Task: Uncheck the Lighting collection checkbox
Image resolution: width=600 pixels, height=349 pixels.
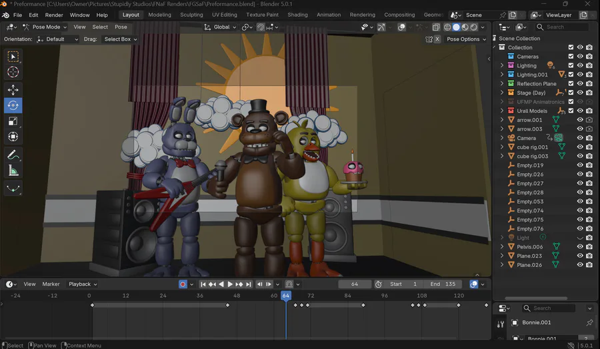Action: click(571, 65)
